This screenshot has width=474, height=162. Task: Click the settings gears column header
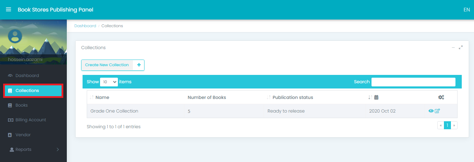(441, 98)
